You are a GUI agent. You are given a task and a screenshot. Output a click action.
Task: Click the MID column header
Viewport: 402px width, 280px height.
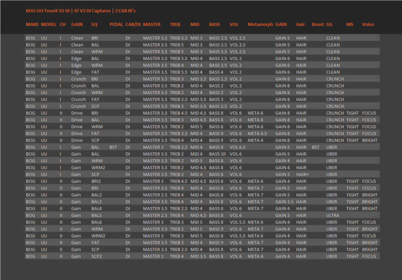195,24
